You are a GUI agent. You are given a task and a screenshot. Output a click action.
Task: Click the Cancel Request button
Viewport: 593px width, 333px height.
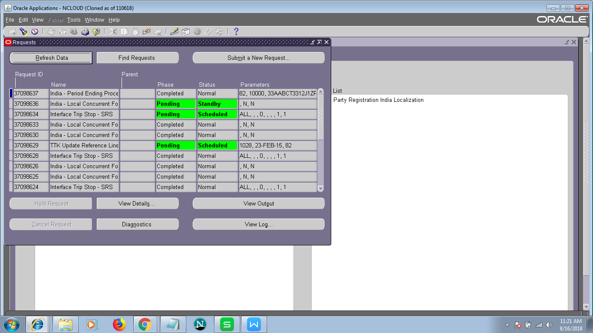(x=51, y=224)
